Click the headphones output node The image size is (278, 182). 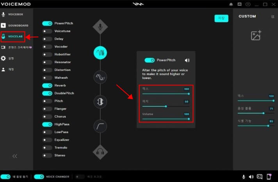coord(100,152)
